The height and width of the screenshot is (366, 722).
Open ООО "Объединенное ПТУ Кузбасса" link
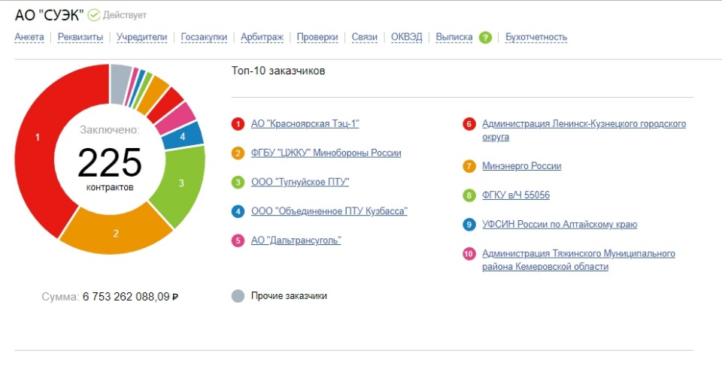pyautogui.click(x=329, y=211)
